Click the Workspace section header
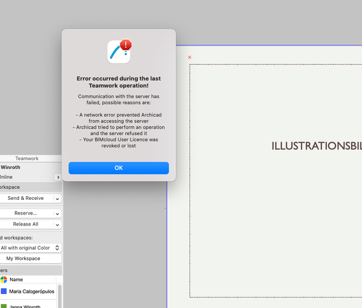The image size is (362, 308). click(x=31, y=187)
